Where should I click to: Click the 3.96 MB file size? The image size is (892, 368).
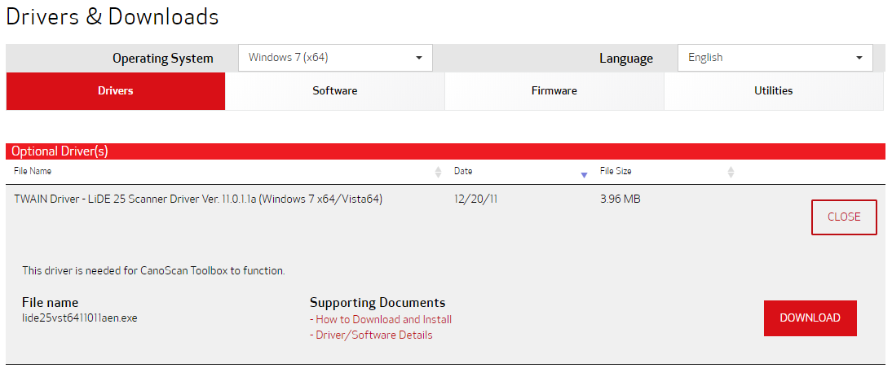pos(620,199)
